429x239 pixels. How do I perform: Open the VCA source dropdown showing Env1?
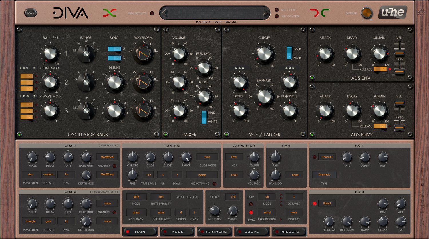(x=234, y=157)
